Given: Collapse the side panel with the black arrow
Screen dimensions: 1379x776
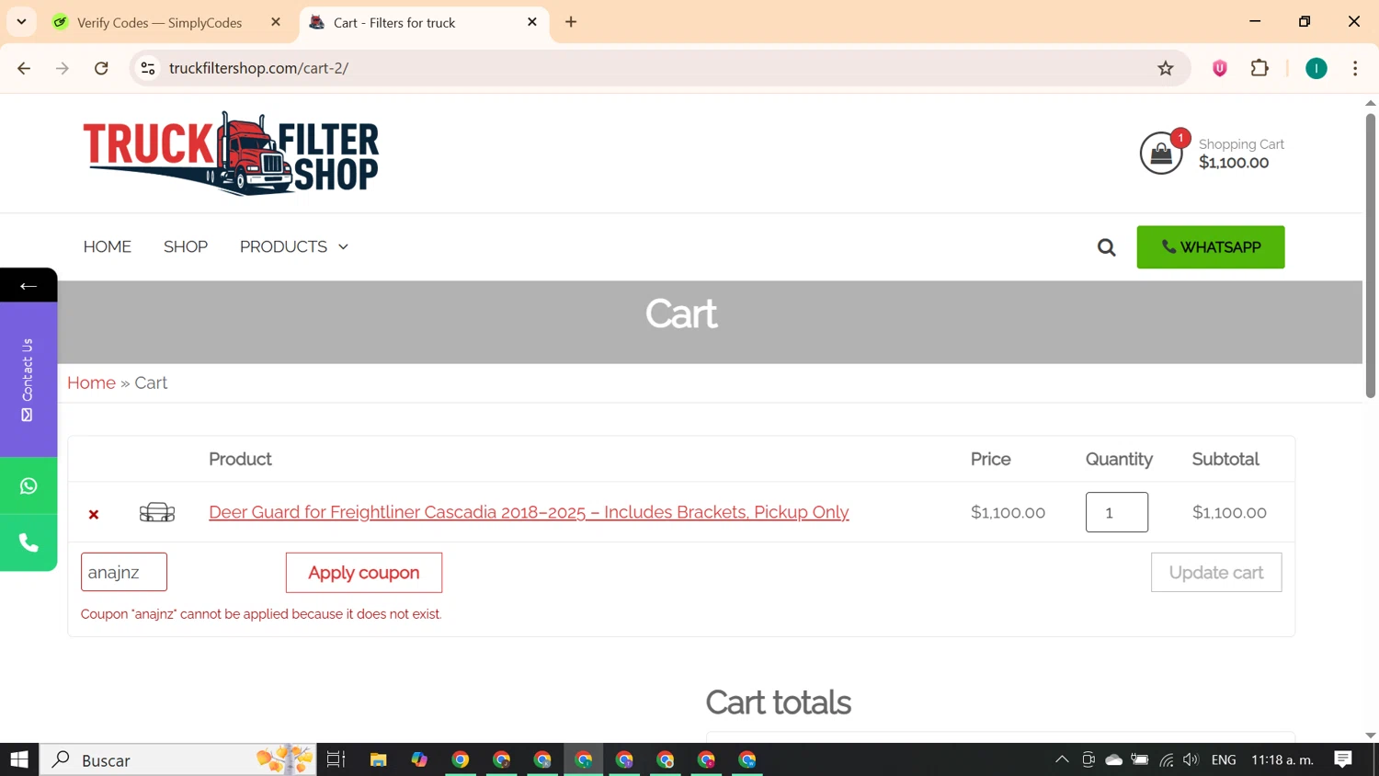Looking at the screenshot, I should (x=28, y=286).
